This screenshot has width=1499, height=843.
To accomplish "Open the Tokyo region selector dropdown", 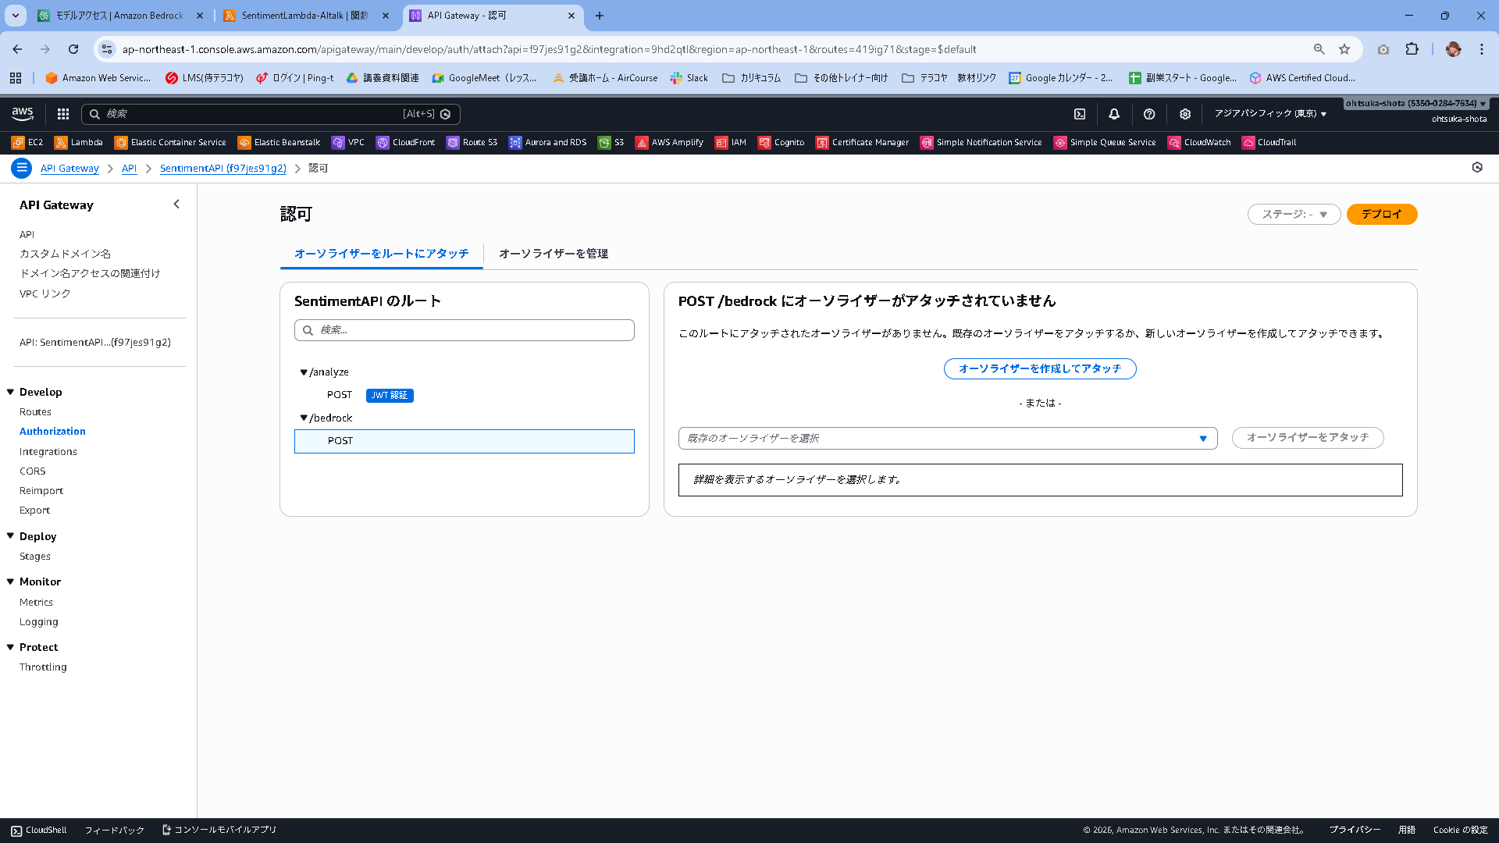I will point(1270,114).
